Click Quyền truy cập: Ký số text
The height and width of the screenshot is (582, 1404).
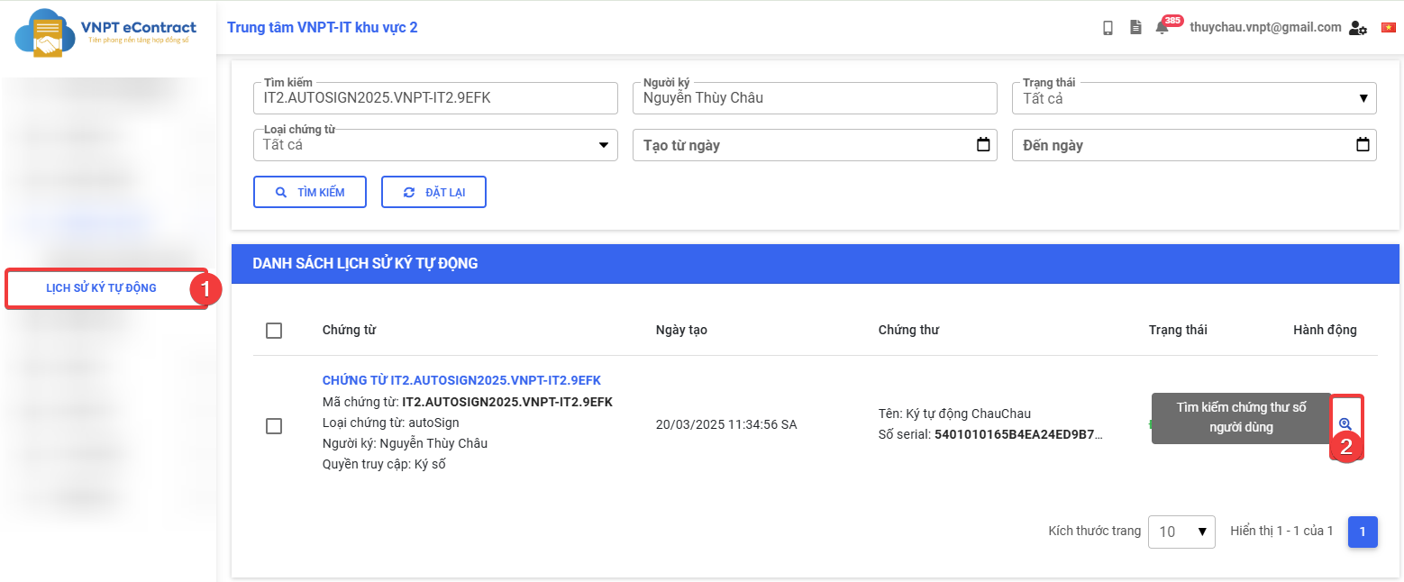click(x=384, y=464)
